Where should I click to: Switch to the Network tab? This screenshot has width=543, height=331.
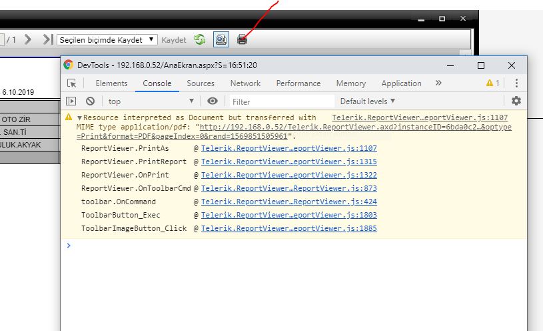click(x=245, y=83)
